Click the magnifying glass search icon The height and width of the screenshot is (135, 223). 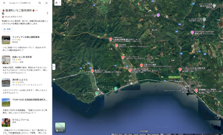coord(40,3)
